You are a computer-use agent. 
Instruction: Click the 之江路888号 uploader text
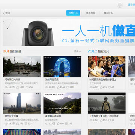point(95,83)
